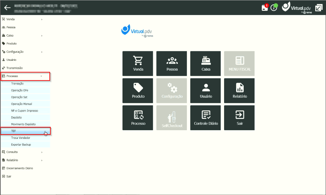This screenshot has width=326, height=195.
Task: Expand the Caixa sidebar chevron
Action: (x=42, y=36)
